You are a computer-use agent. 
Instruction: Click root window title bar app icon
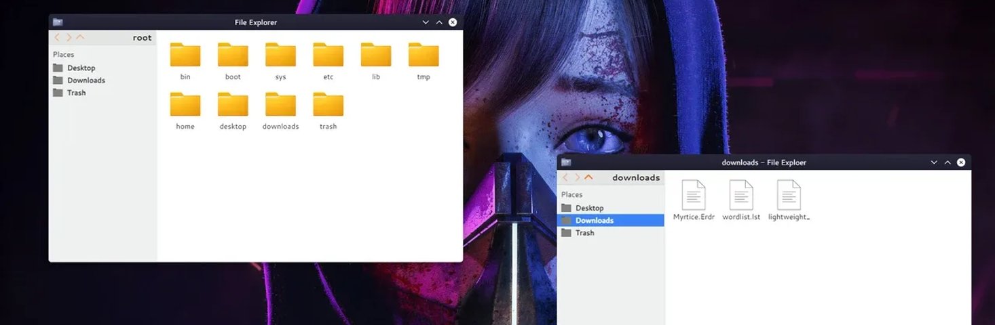(58, 22)
